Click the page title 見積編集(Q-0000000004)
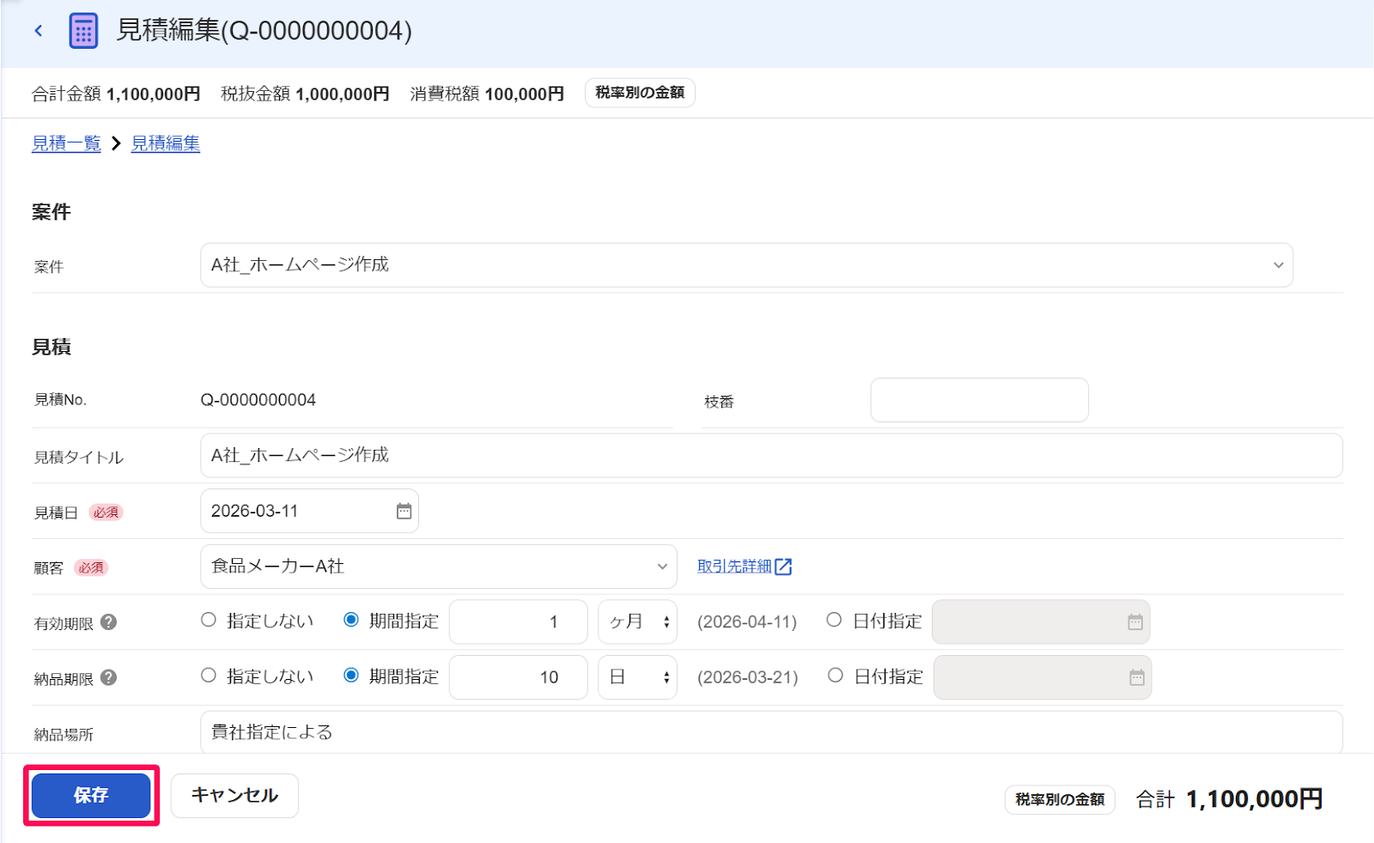Screen dimensions: 1374x843 (264, 31)
